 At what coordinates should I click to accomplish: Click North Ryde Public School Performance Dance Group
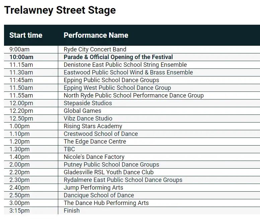click(134, 95)
